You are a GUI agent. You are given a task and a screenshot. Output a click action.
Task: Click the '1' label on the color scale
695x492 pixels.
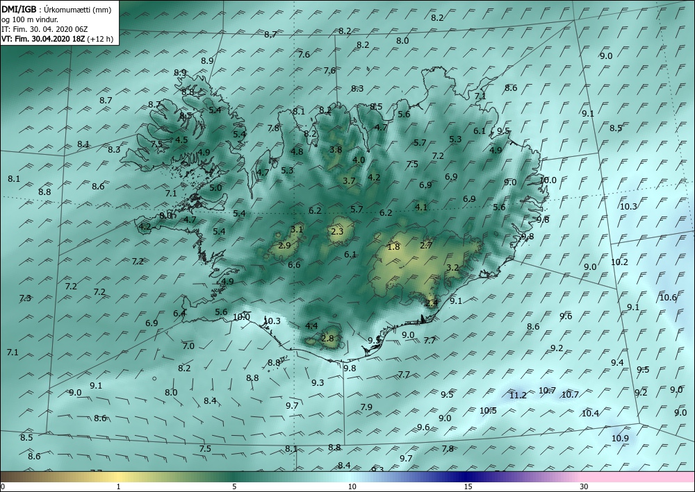118,487
